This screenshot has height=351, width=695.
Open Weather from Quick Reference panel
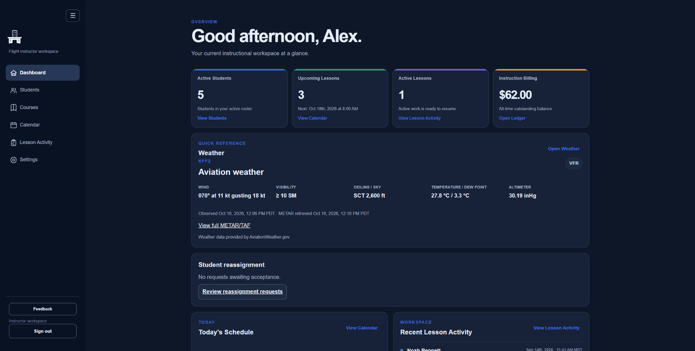click(x=564, y=149)
